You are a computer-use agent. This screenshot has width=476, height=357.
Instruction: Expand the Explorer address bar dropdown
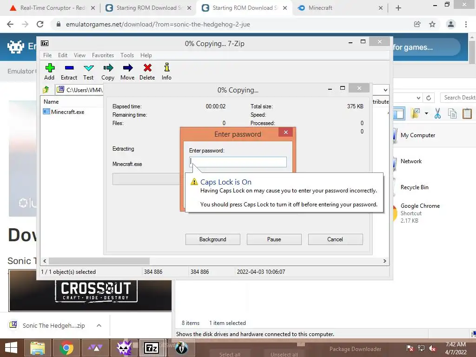click(418, 98)
